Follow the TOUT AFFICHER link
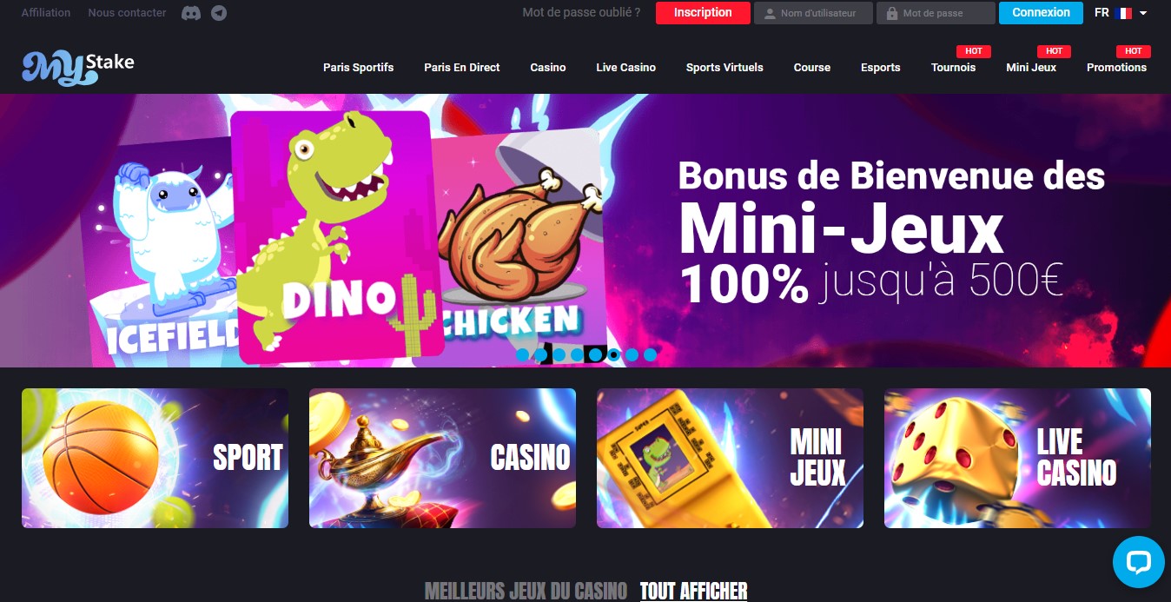Screen dimensions: 1171x602 click(693, 591)
